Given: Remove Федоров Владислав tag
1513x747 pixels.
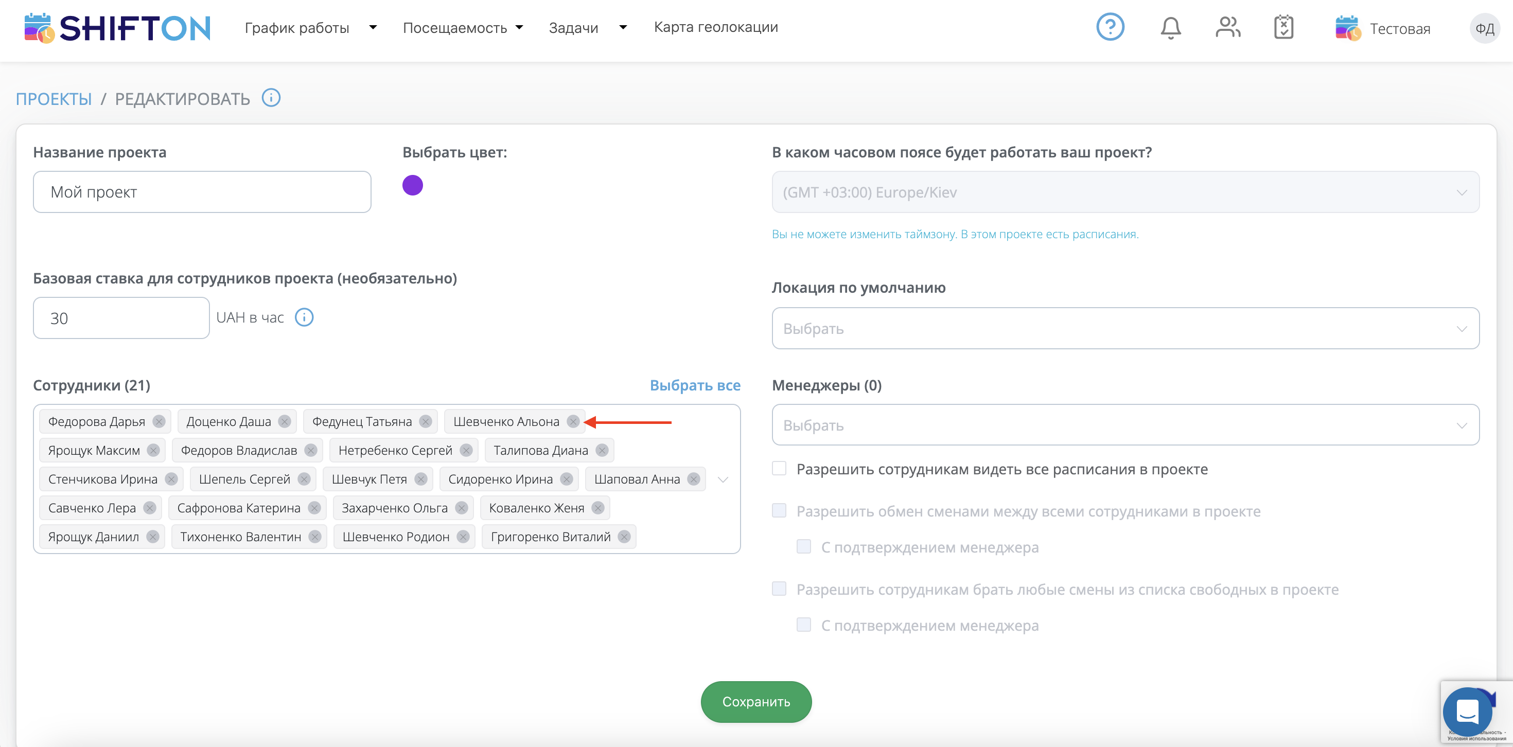Looking at the screenshot, I should [311, 451].
